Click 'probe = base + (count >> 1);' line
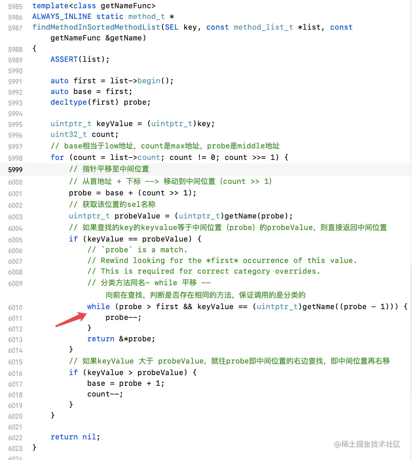The height and width of the screenshot is (460, 412). [133, 193]
